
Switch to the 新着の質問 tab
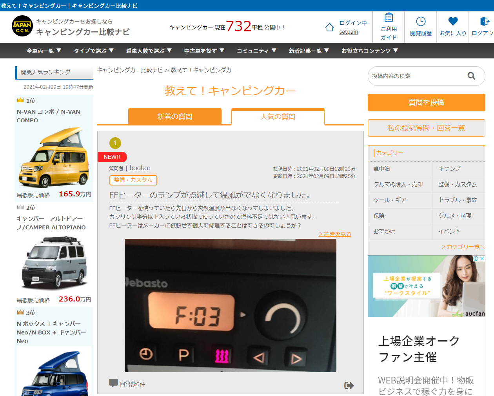(175, 116)
